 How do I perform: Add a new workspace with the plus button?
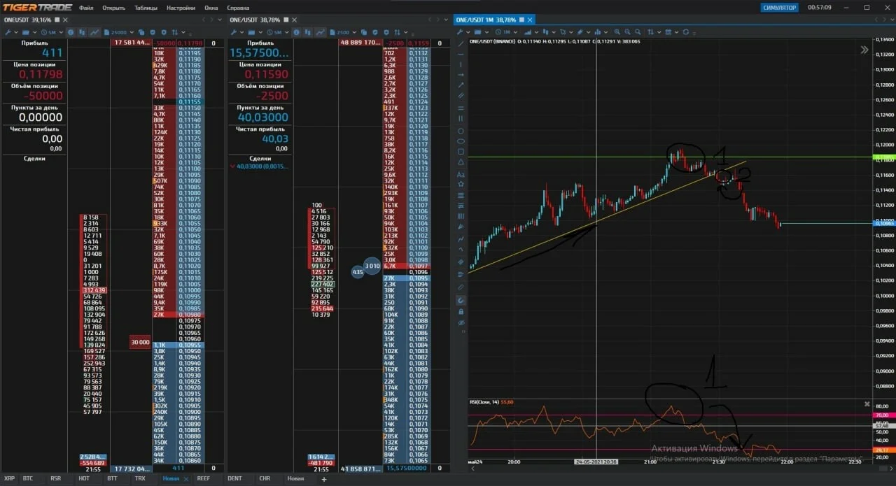click(323, 478)
